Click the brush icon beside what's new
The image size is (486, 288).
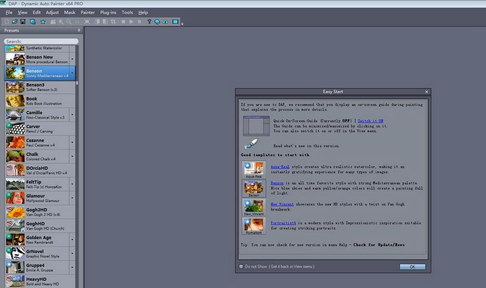pyautogui.click(x=251, y=144)
